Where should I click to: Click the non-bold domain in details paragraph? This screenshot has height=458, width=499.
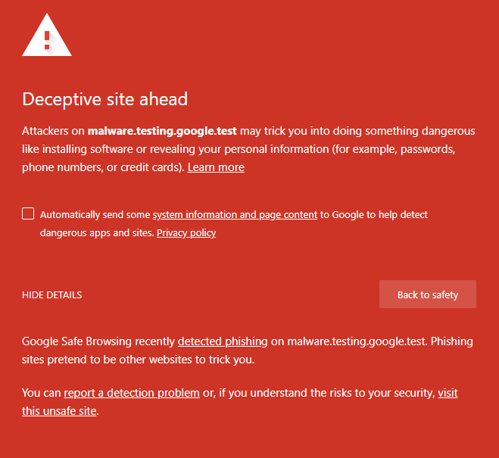(357, 341)
